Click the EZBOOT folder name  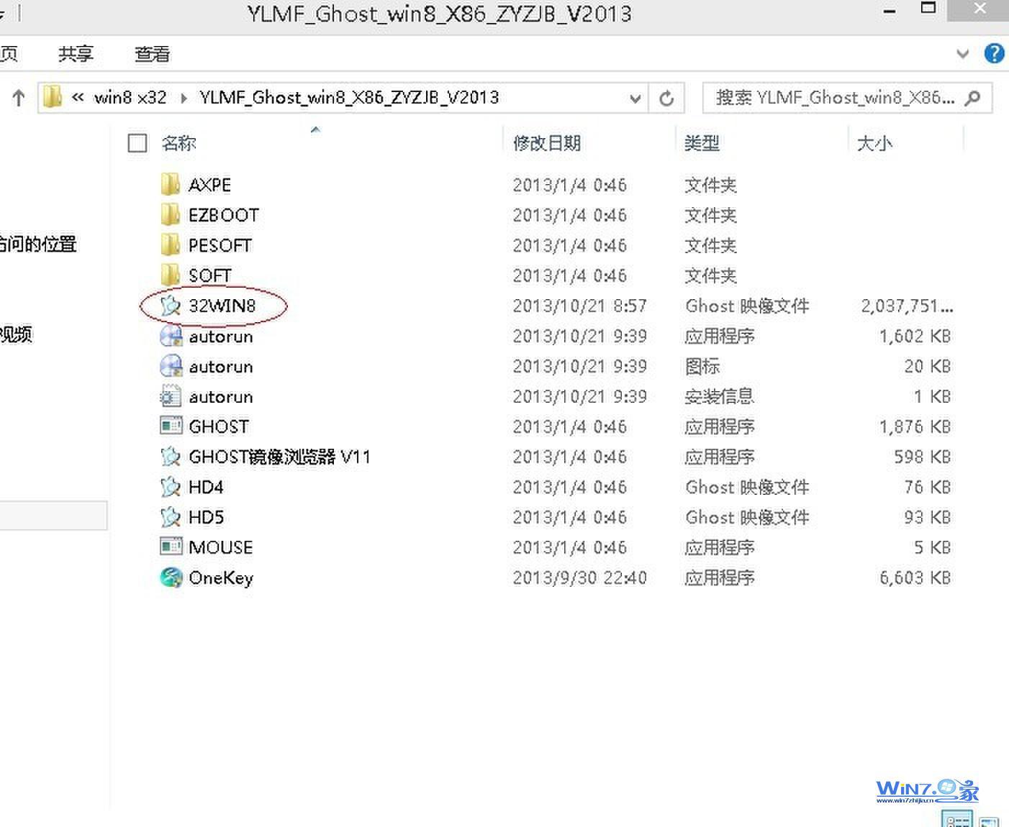224,215
